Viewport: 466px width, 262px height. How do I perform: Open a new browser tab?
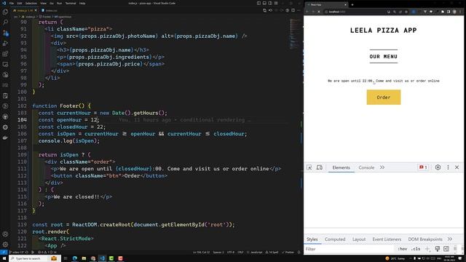[x=352, y=5]
